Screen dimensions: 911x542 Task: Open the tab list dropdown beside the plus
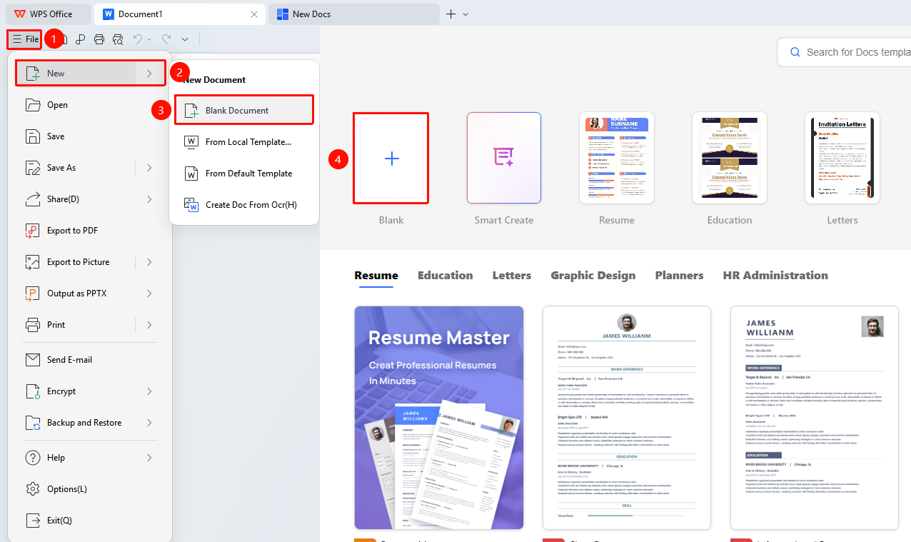pos(465,14)
